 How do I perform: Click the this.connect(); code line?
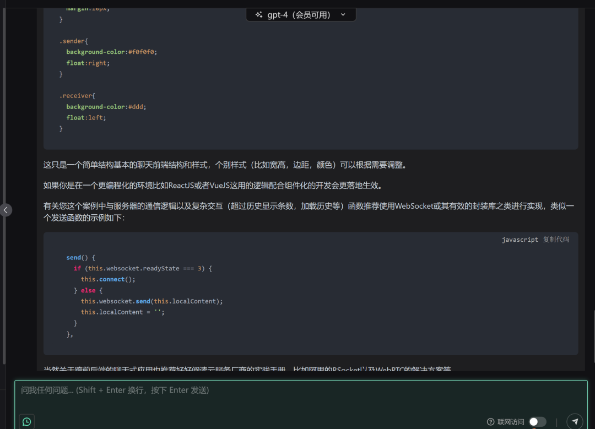(108, 279)
